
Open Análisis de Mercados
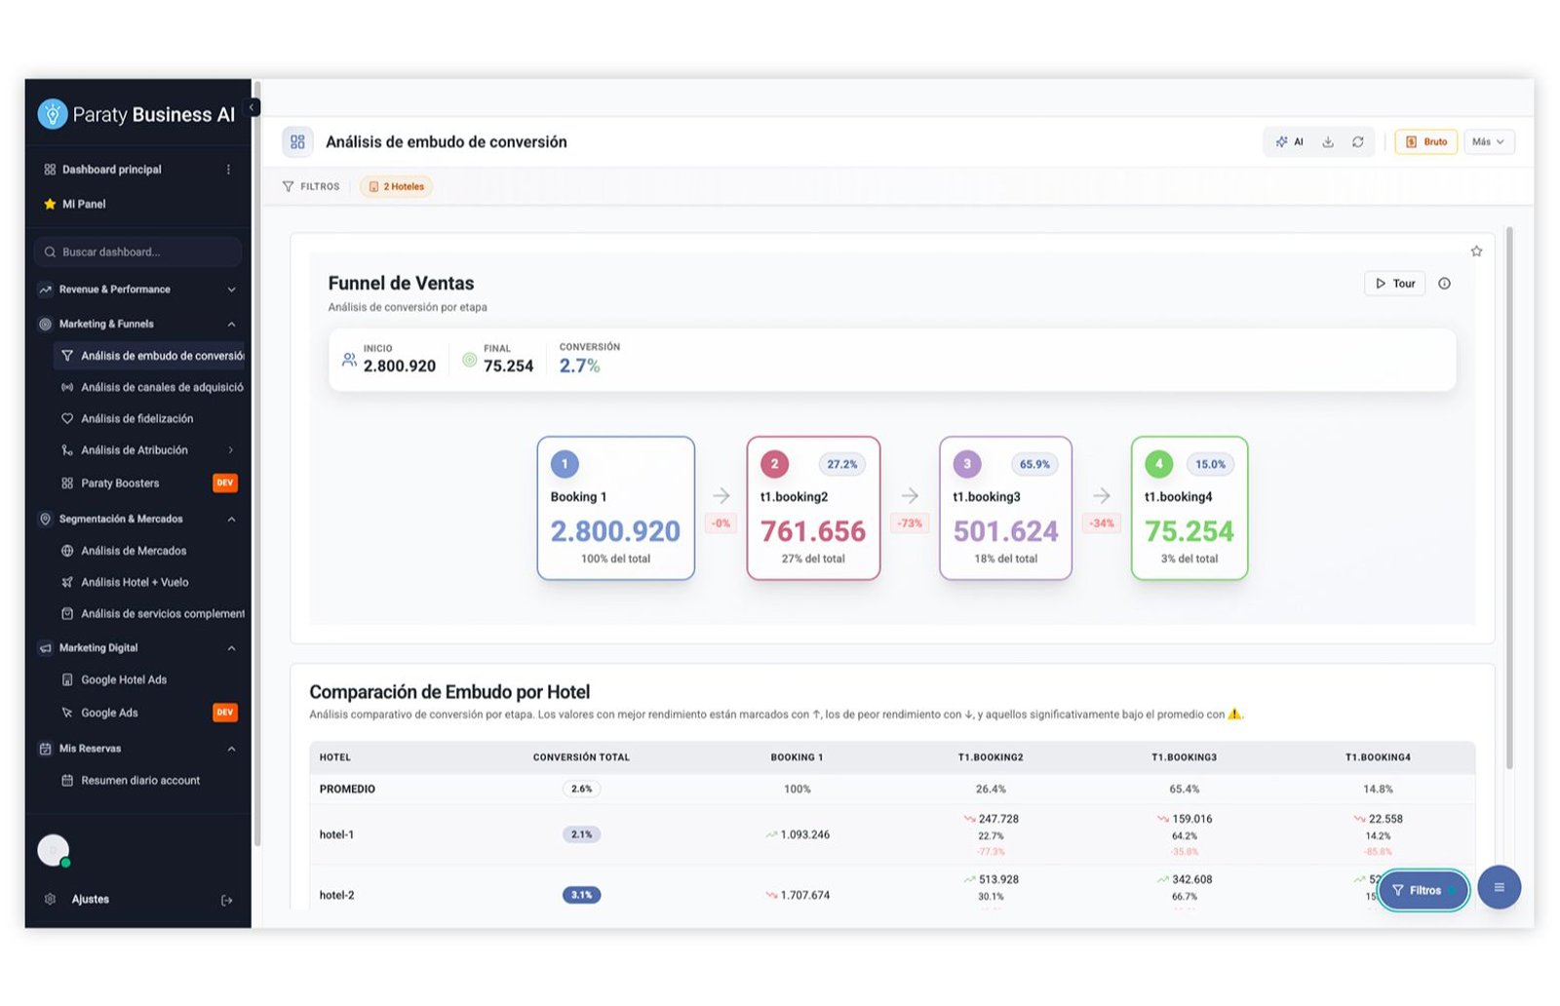pyautogui.click(x=124, y=551)
